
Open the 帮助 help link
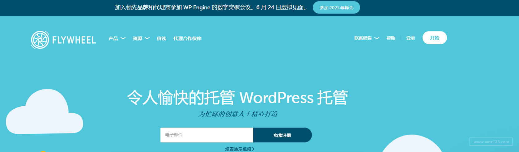coord(391,38)
